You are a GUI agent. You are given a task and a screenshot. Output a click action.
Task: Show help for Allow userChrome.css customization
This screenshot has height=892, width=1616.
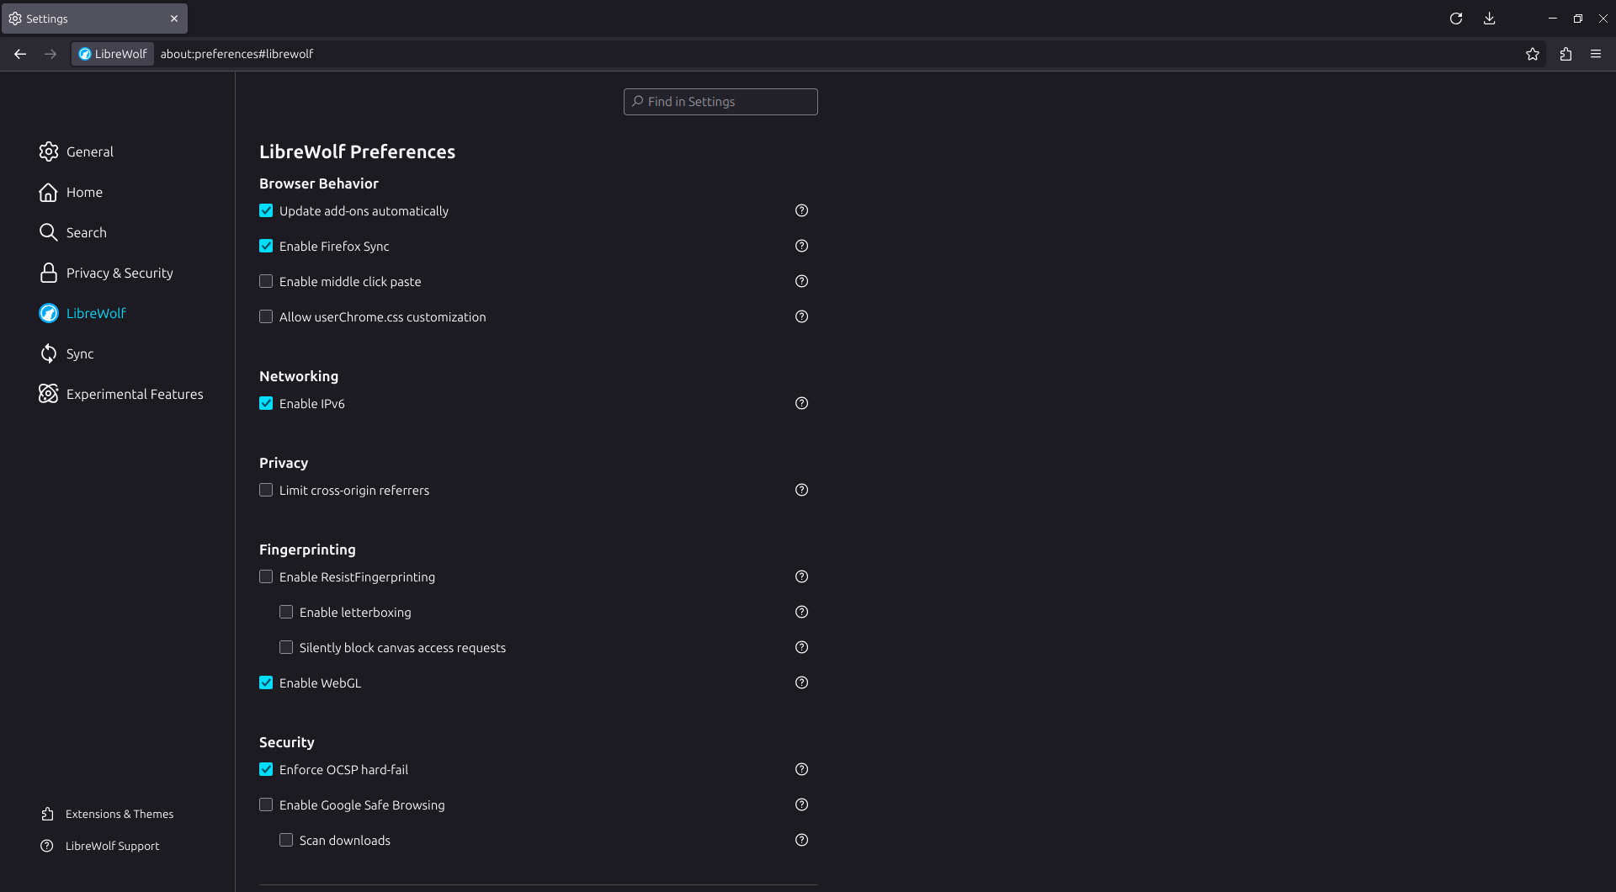[802, 316]
